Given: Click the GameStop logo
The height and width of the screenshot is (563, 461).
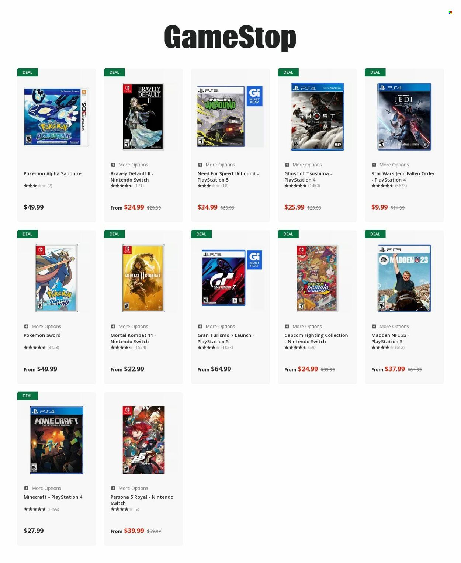Looking at the screenshot, I should coord(230,37).
